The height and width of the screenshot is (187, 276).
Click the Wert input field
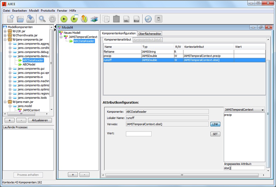pos(138,134)
